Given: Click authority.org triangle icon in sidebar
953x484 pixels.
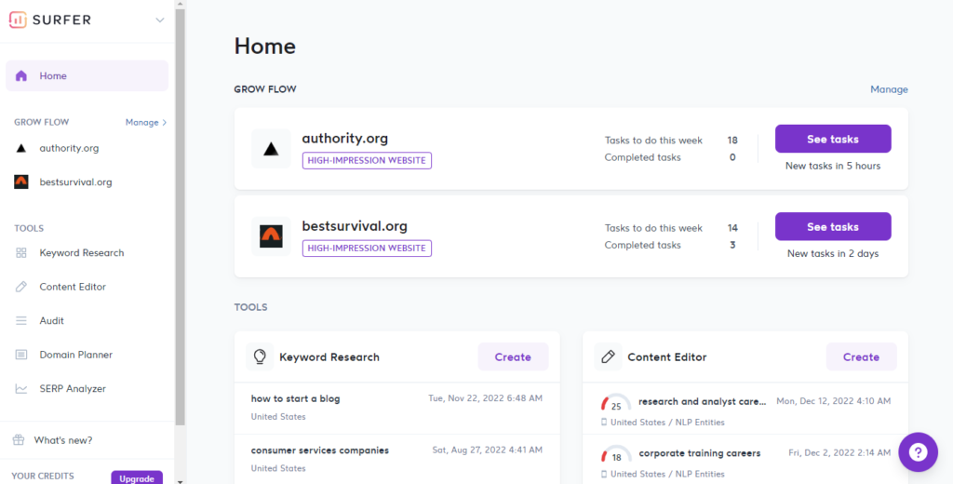Looking at the screenshot, I should 21,148.
